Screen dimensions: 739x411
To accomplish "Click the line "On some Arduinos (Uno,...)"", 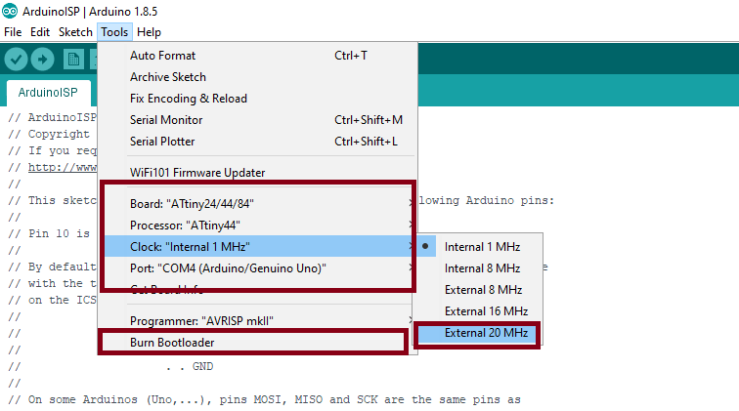I will 264,399.
